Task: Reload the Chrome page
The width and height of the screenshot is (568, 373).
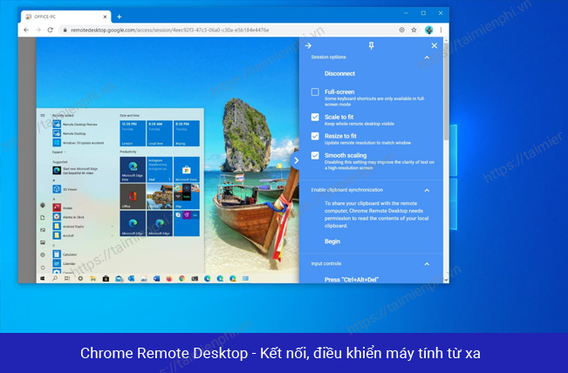Action: pyautogui.click(x=51, y=30)
